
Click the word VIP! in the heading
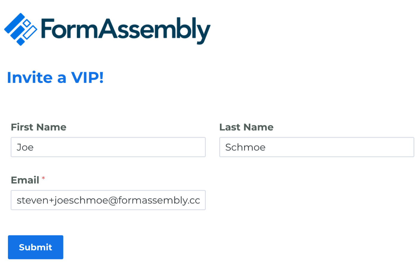click(87, 78)
